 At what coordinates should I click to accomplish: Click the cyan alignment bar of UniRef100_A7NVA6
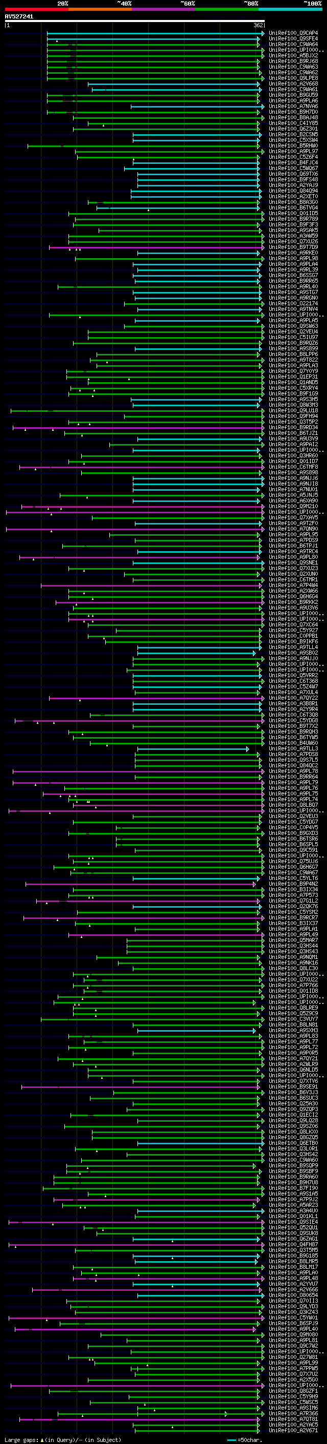tap(197, 107)
